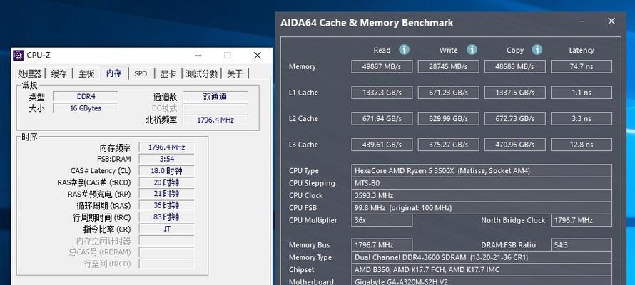The image size is (635, 285).
Task: Click the L3 Cache Copy value 470.96 GB/s
Action: [514, 145]
